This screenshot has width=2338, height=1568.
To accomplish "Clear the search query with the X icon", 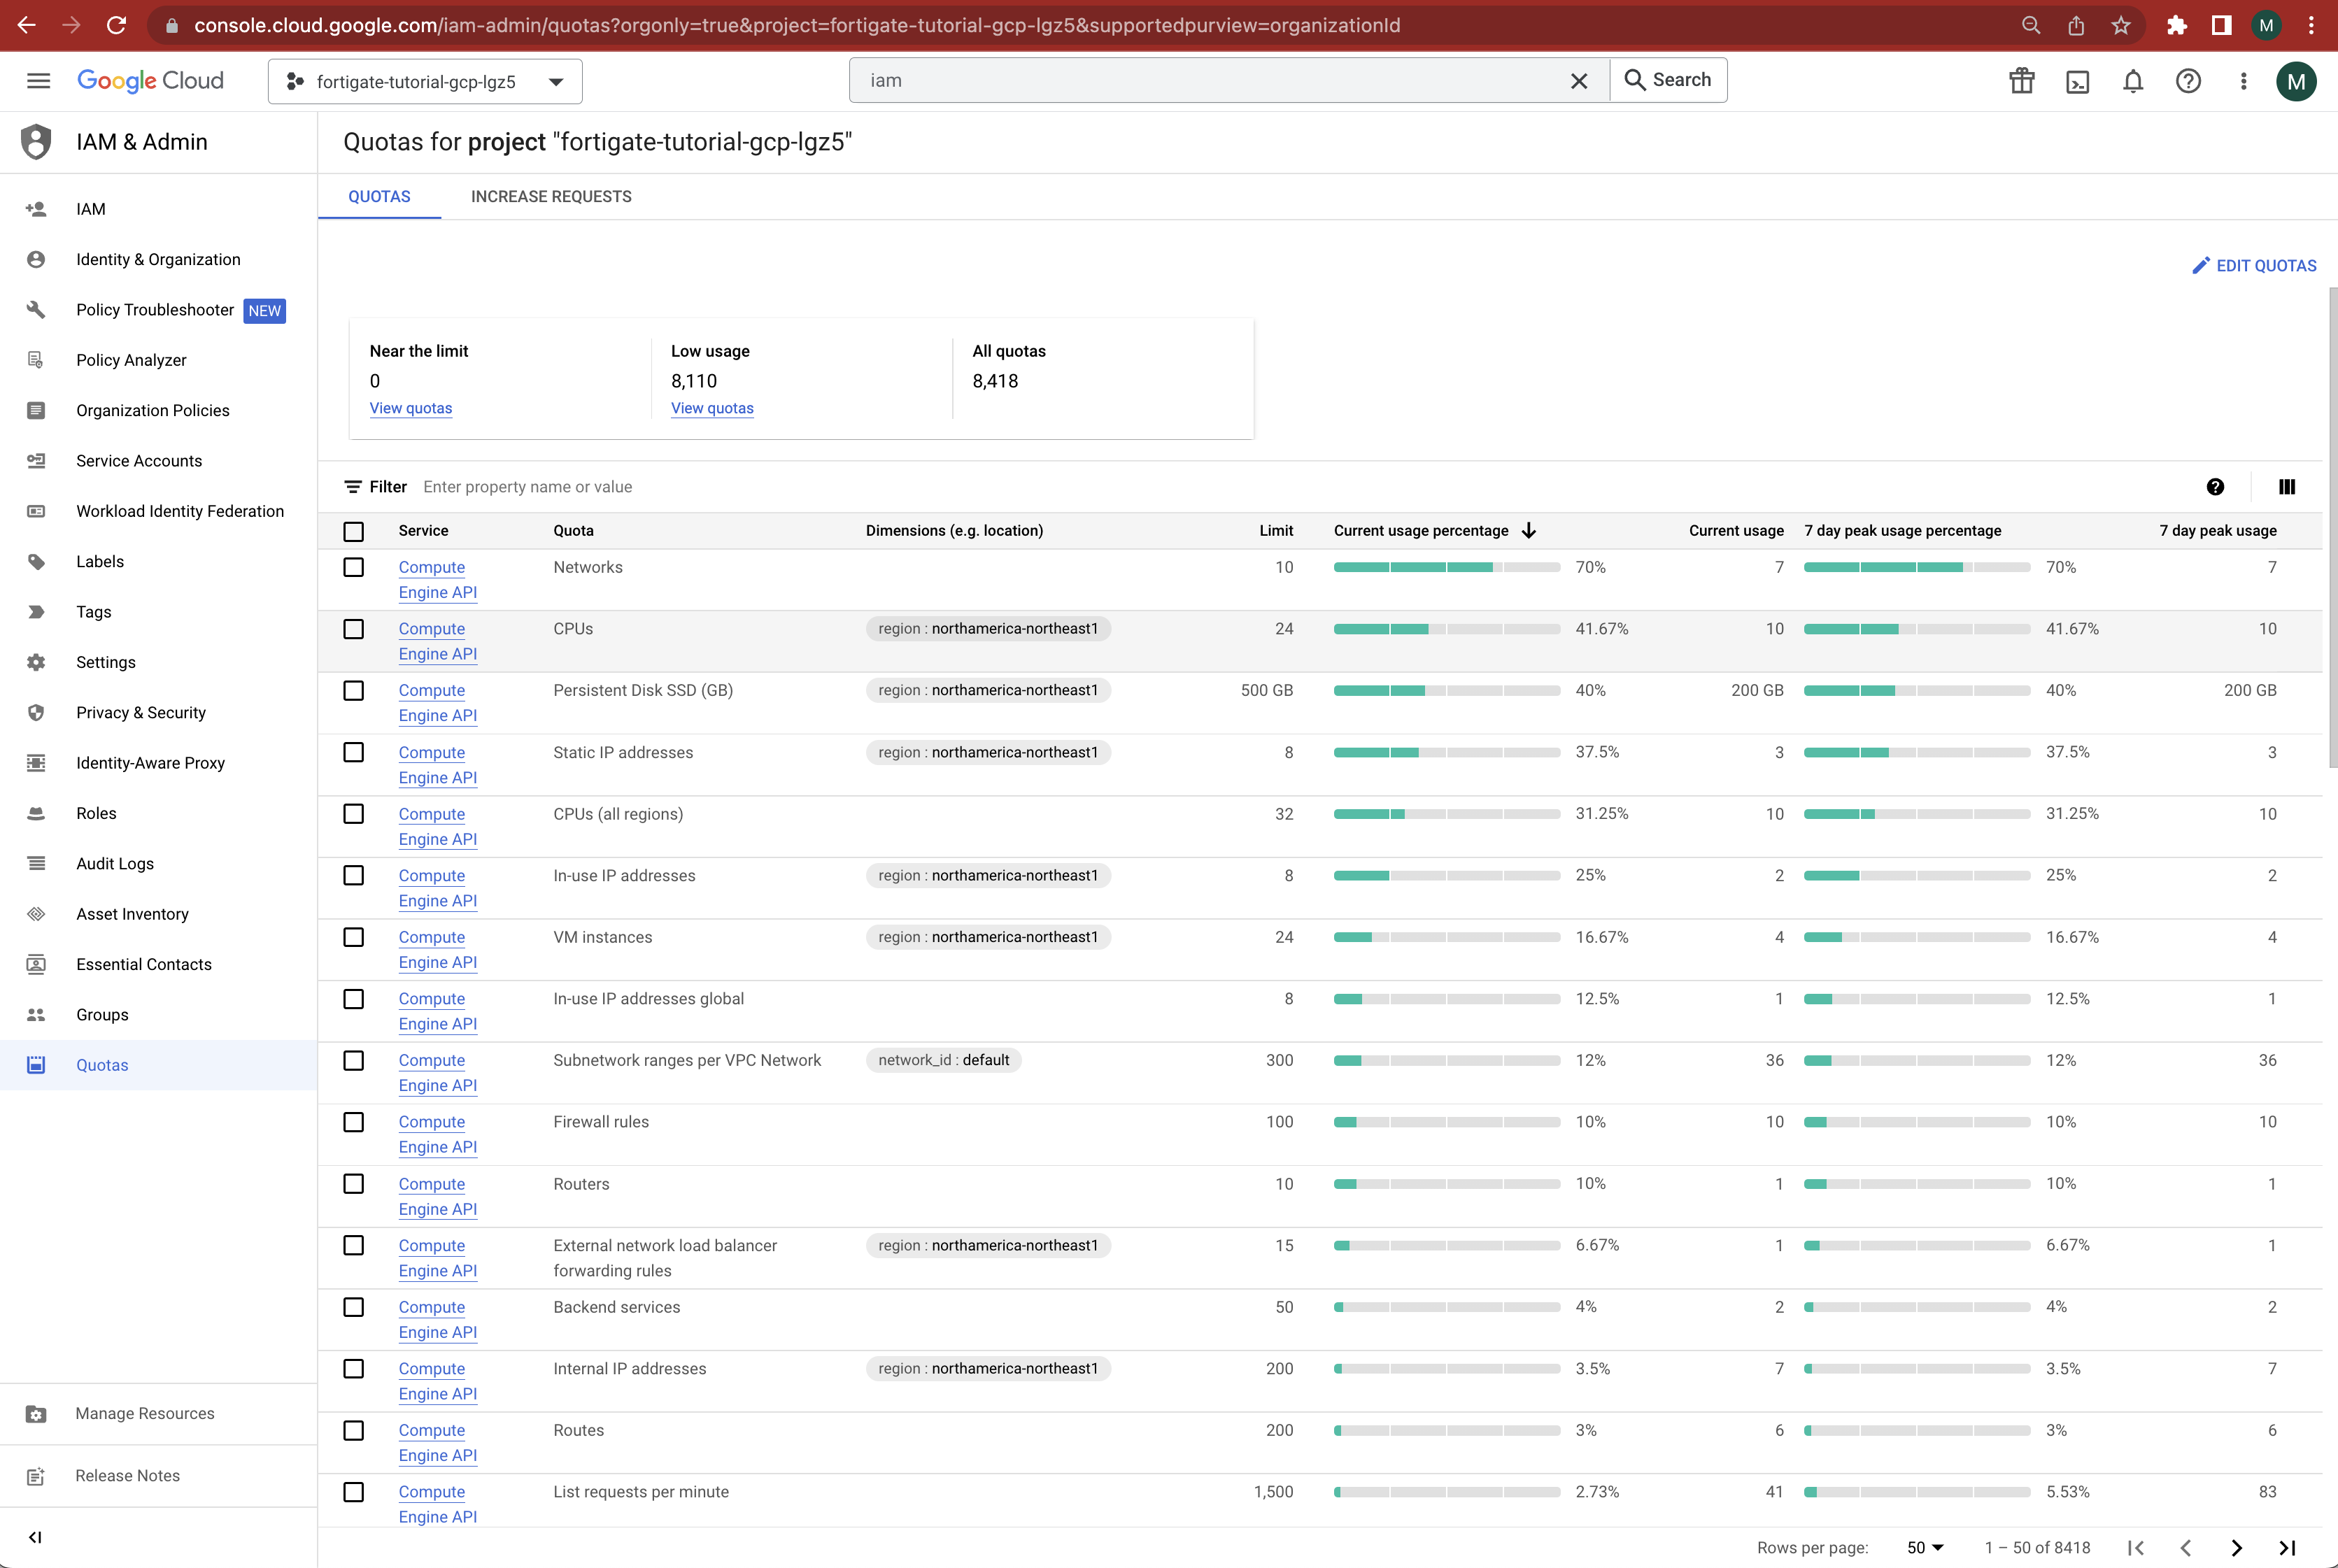I will tap(1580, 81).
